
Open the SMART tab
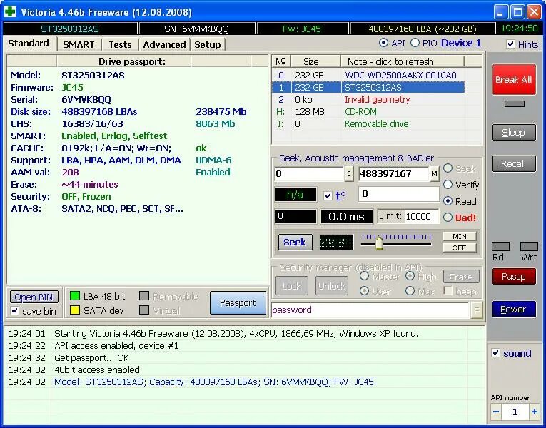(x=79, y=44)
